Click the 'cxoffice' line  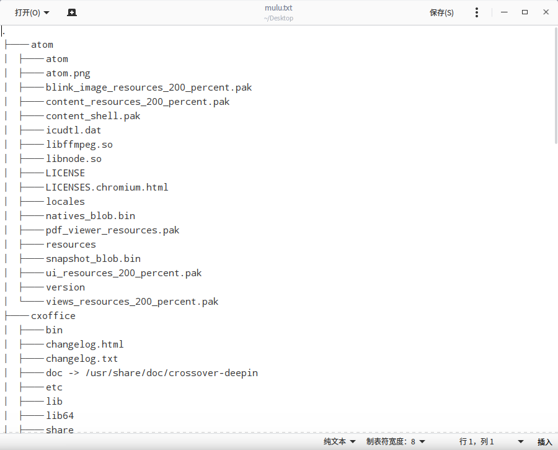pyautogui.click(x=53, y=316)
